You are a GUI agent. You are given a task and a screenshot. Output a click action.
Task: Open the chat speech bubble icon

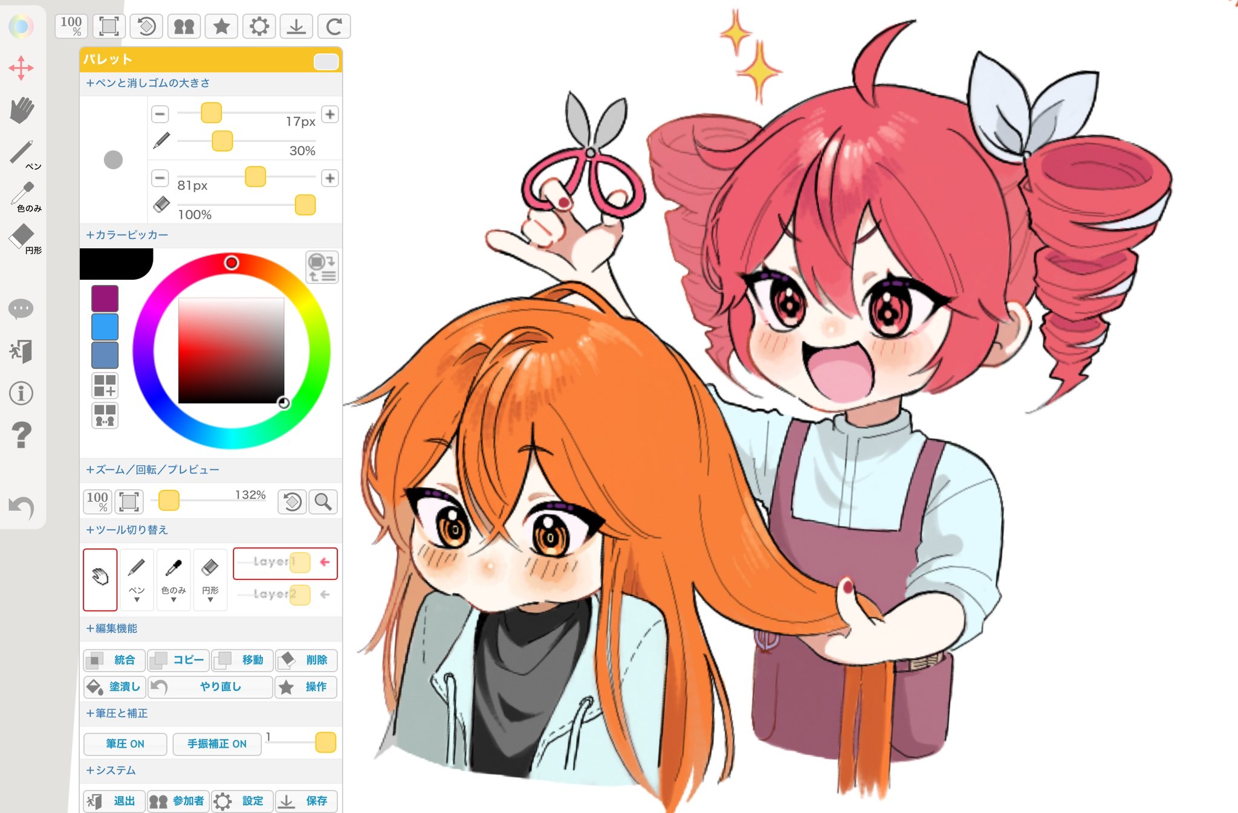click(21, 309)
